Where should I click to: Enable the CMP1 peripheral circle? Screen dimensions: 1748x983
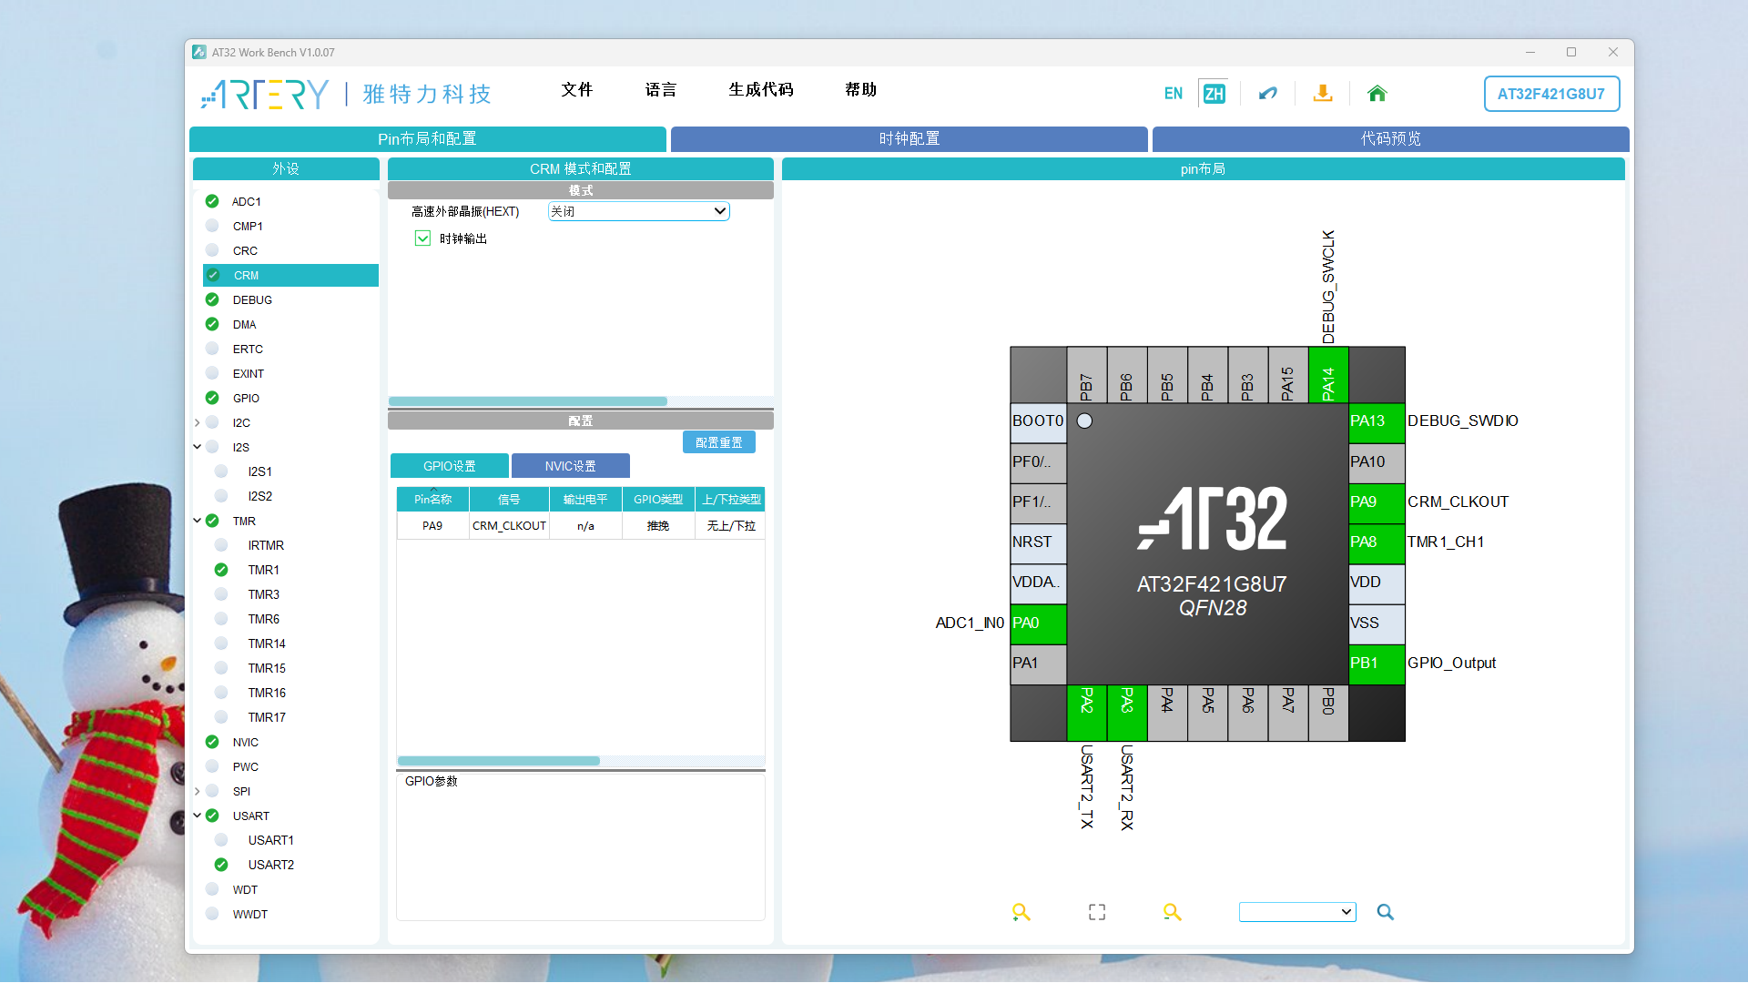(x=212, y=226)
